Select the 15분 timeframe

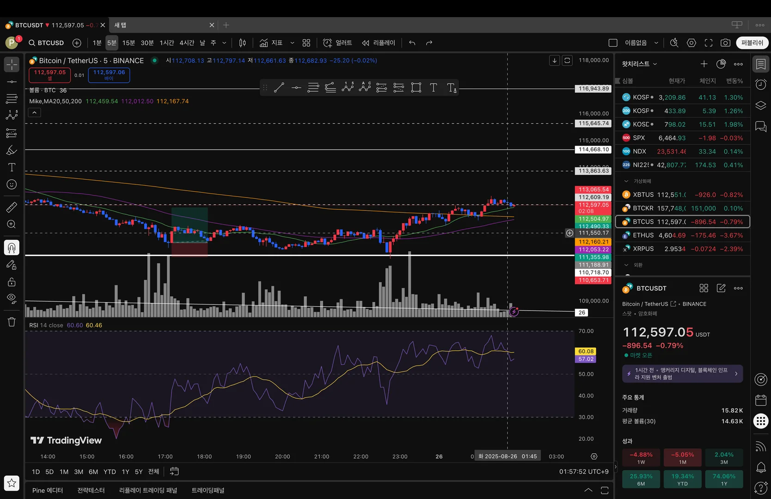(x=128, y=43)
